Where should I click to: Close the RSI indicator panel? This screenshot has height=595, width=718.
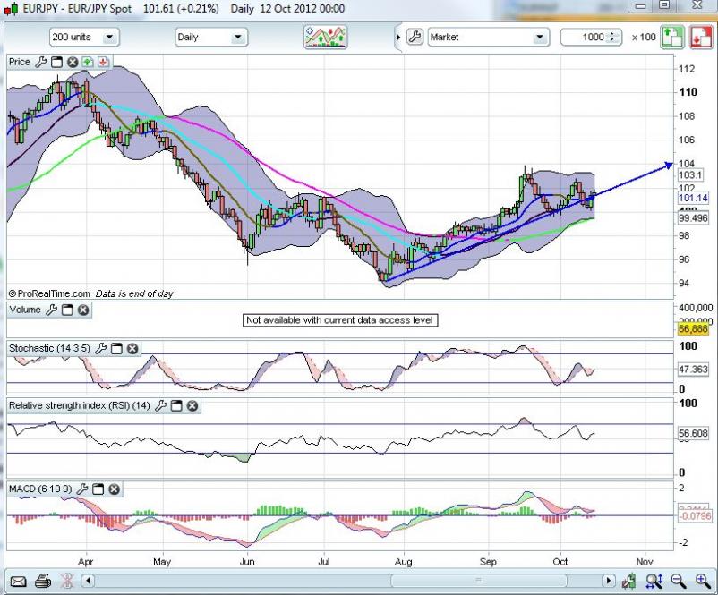pyautogui.click(x=192, y=405)
